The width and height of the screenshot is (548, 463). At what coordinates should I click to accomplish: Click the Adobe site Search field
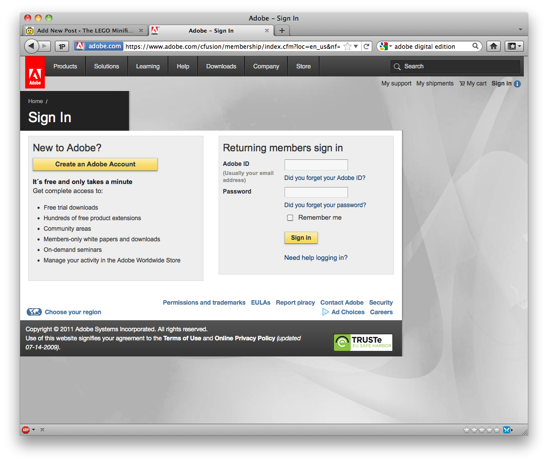pos(455,66)
